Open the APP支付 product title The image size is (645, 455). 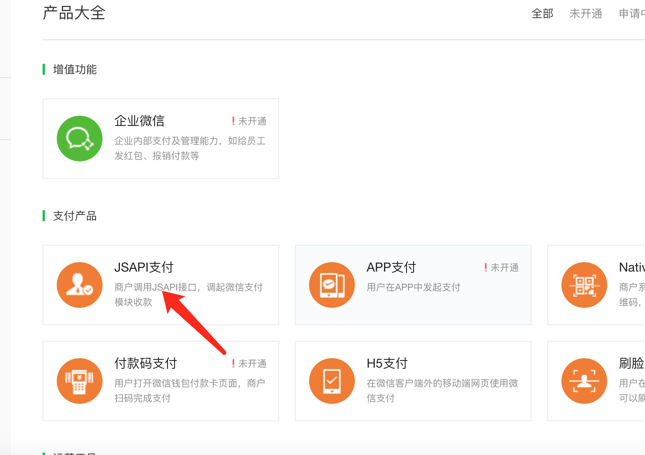(x=391, y=267)
